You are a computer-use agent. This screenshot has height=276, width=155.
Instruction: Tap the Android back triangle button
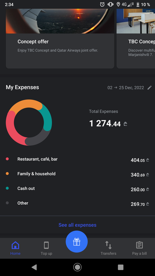point(34,267)
